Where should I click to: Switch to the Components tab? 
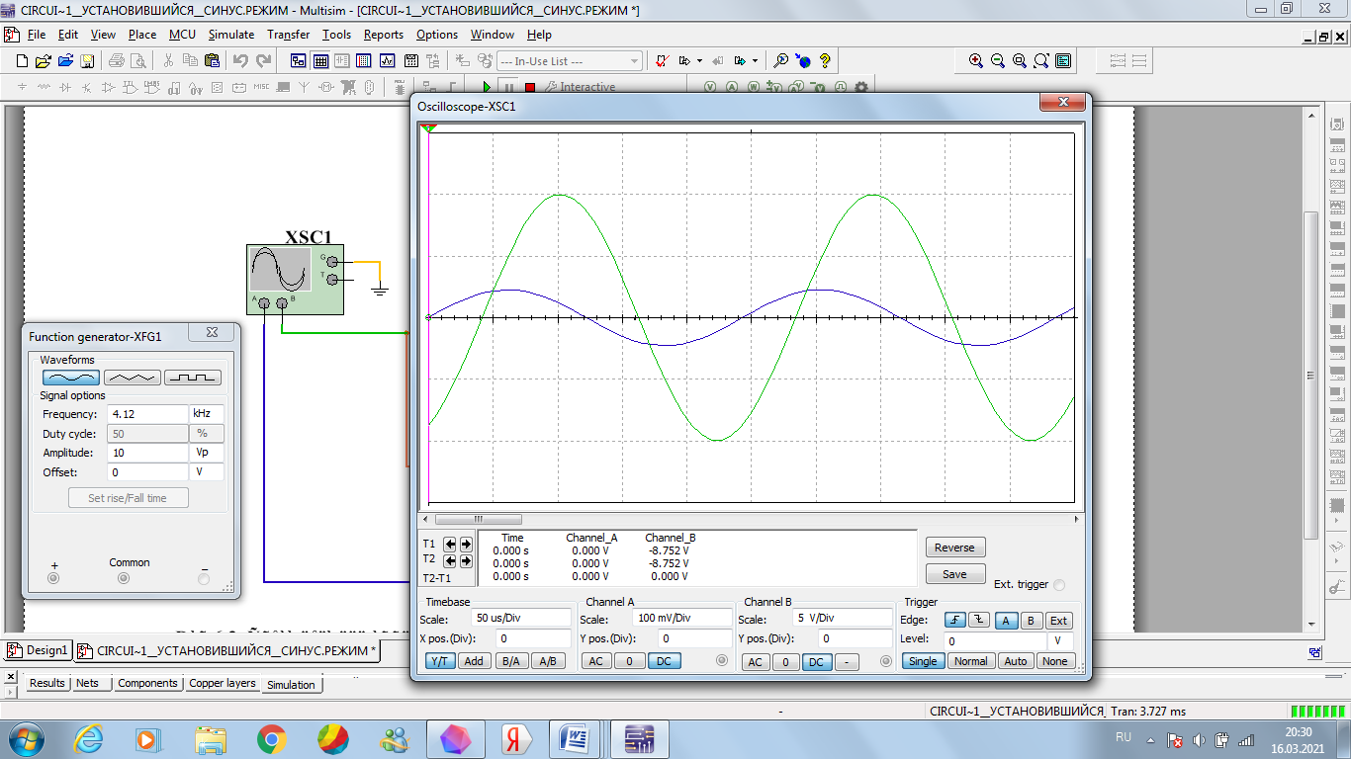(x=147, y=683)
